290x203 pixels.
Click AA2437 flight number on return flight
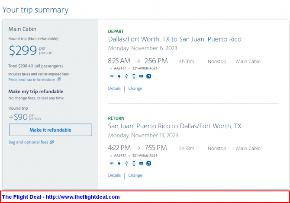pos(120,155)
